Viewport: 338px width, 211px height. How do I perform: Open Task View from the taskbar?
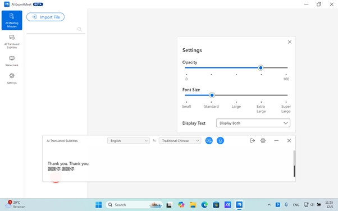(x=169, y=205)
